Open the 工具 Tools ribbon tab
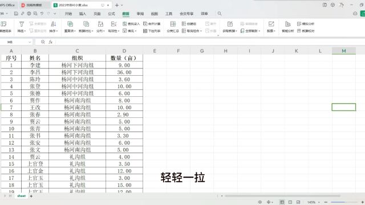The height and width of the screenshot is (205, 365). (x=169, y=14)
